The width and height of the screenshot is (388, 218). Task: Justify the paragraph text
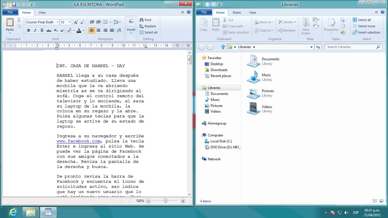coord(112,30)
